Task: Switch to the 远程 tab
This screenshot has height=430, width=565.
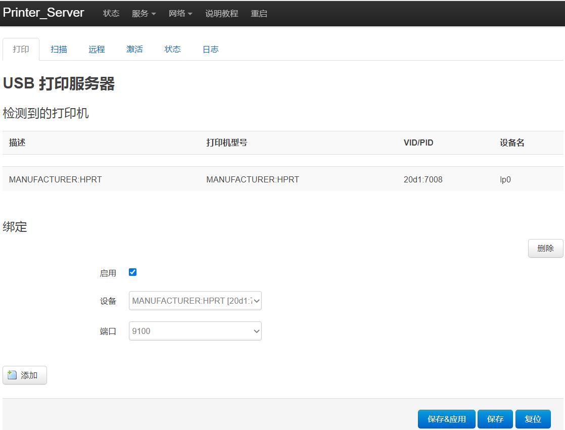Action: click(97, 49)
